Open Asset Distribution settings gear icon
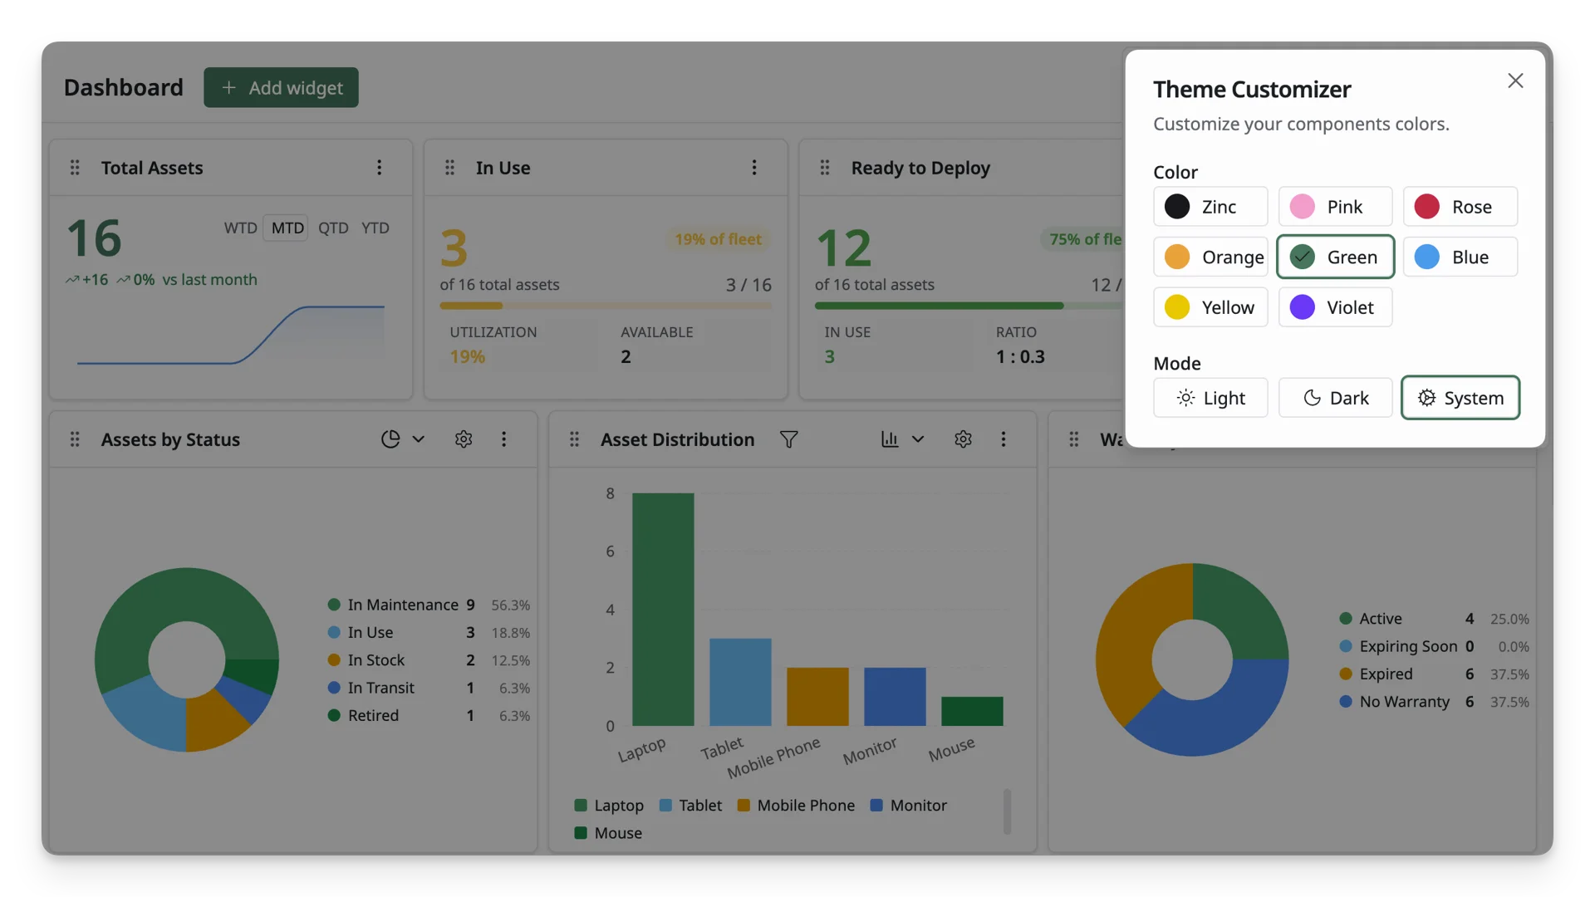 (963, 439)
